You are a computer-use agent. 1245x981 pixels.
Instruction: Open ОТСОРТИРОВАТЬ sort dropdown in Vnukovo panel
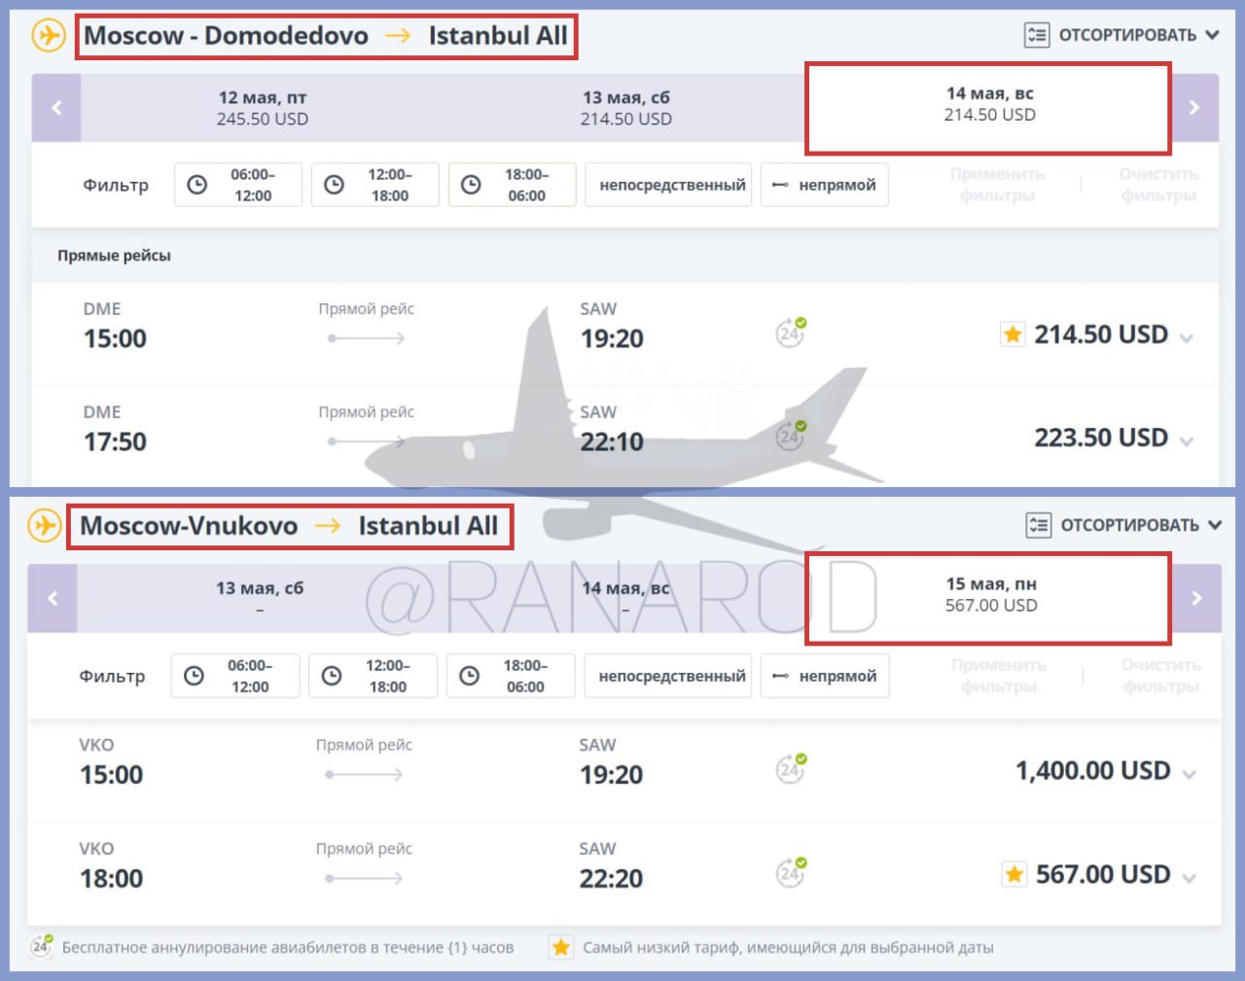[1123, 525]
